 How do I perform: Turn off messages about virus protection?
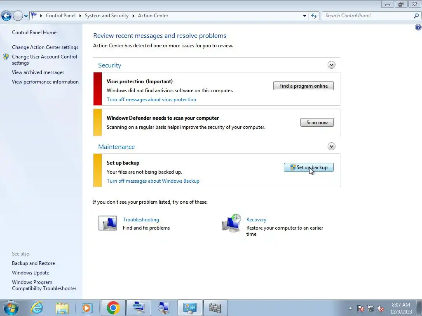(x=151, y=100)
